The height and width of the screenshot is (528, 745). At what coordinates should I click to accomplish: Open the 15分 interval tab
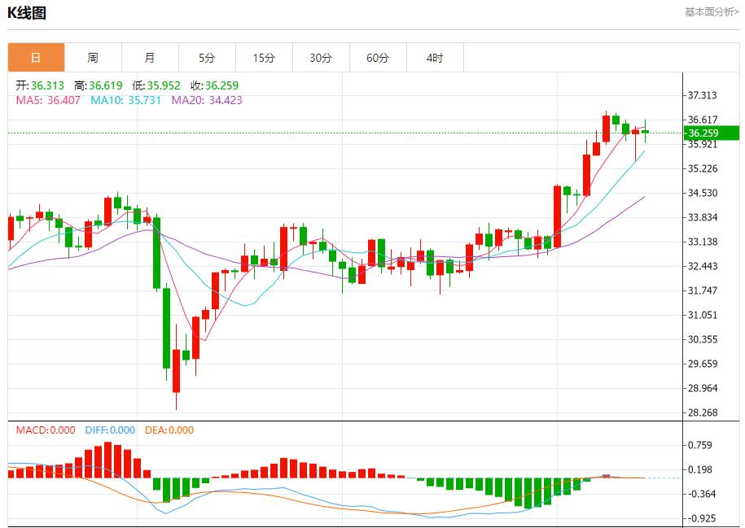pyautogui.click(x=264, y=58)
